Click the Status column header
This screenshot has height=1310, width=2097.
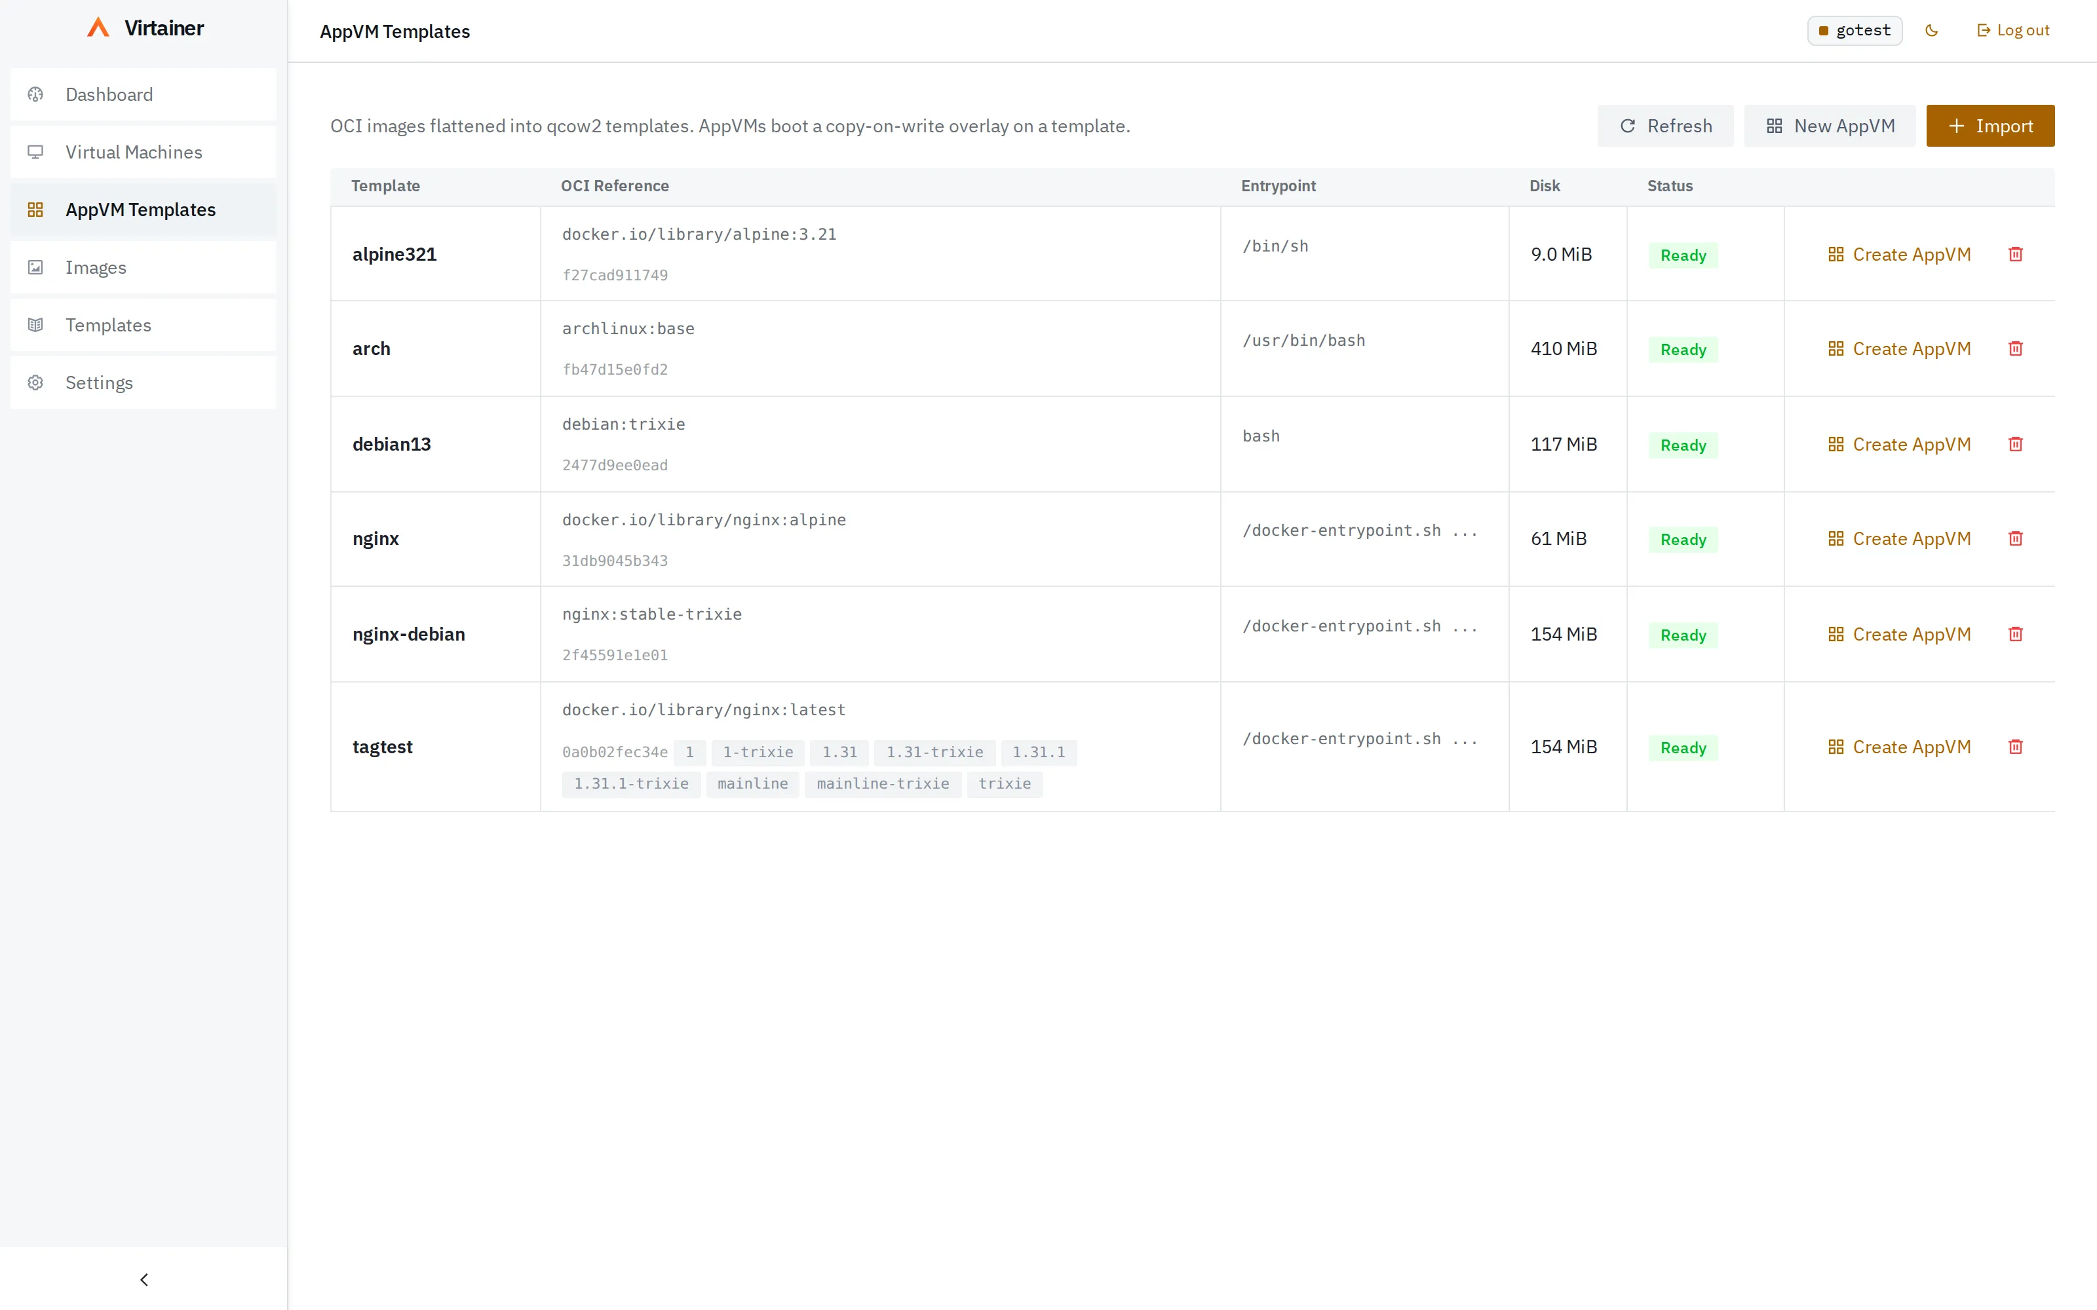(x=1670, y=186)
